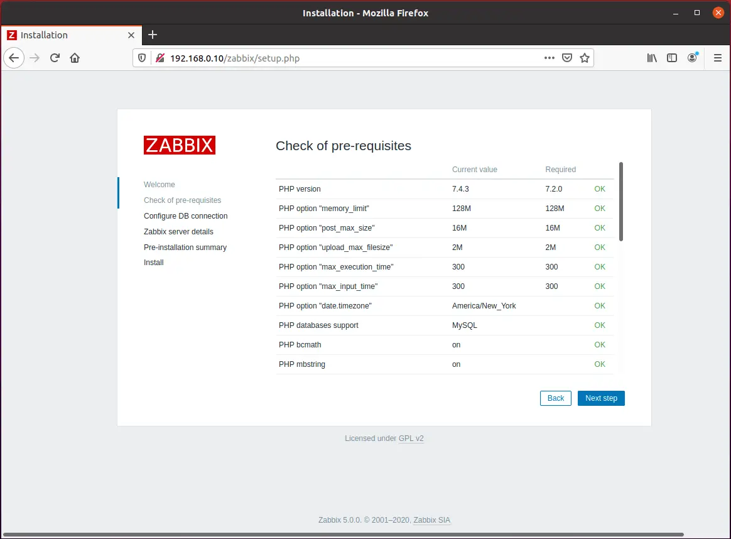Click the required value '7.2.0'

point(554,189)
